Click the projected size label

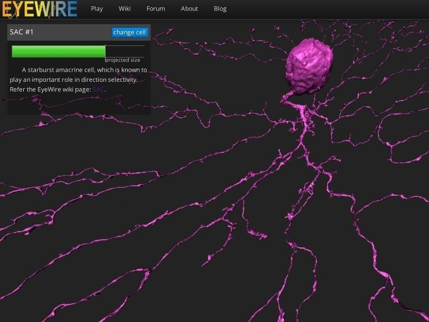(x=122, y=60)
